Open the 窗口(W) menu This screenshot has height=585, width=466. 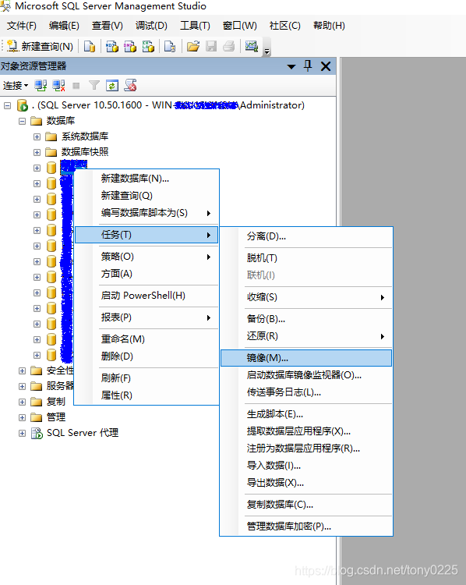tap(239, 26)
